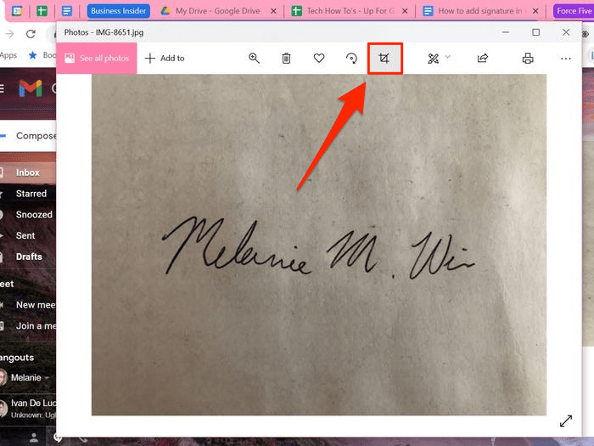Expand the Edit & Create dropdown chevron

[448, 57]
